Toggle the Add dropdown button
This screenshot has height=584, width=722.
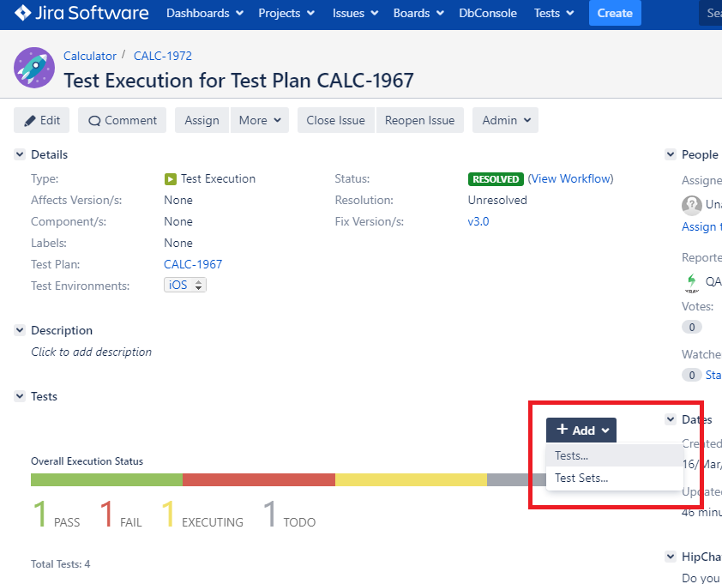(x=581, y=430)
